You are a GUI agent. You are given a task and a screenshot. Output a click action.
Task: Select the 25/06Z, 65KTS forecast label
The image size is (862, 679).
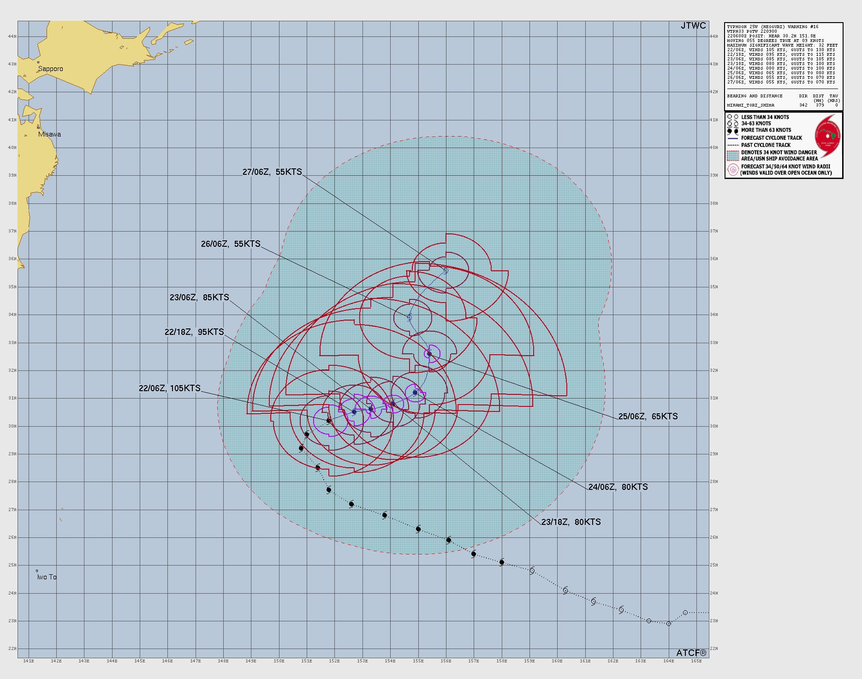coord(648,417)
